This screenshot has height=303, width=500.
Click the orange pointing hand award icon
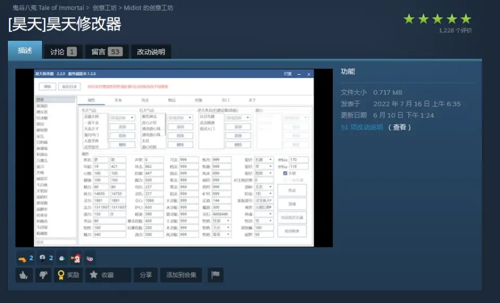pos(22,258)
